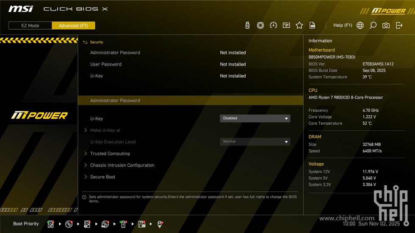
Task: Select the floppy drive boot device icon
Action: click(142, 224)
